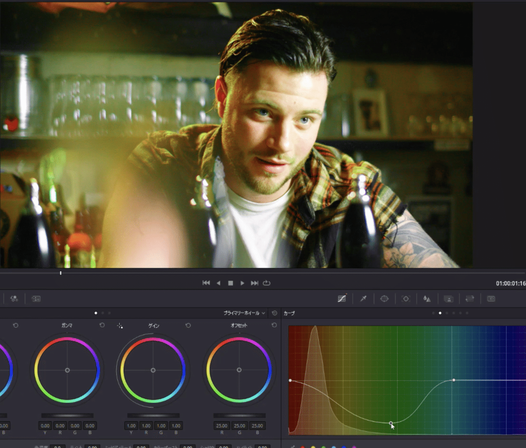The width and height of the screenshot is (526, 448).
Task: Select the sixth curve mode dot
Action: coord(467,313)
